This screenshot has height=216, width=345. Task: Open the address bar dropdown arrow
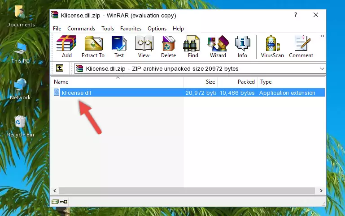(x=322, y=68)
